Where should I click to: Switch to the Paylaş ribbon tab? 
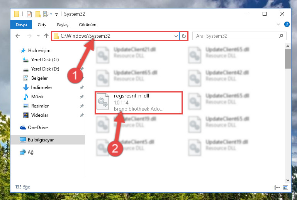point(63,25)
